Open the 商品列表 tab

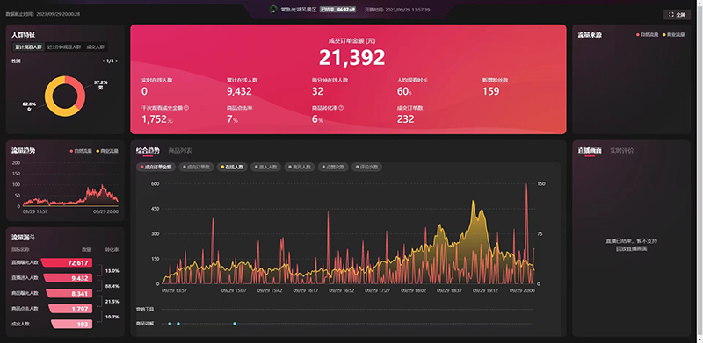tap(180, 151)
